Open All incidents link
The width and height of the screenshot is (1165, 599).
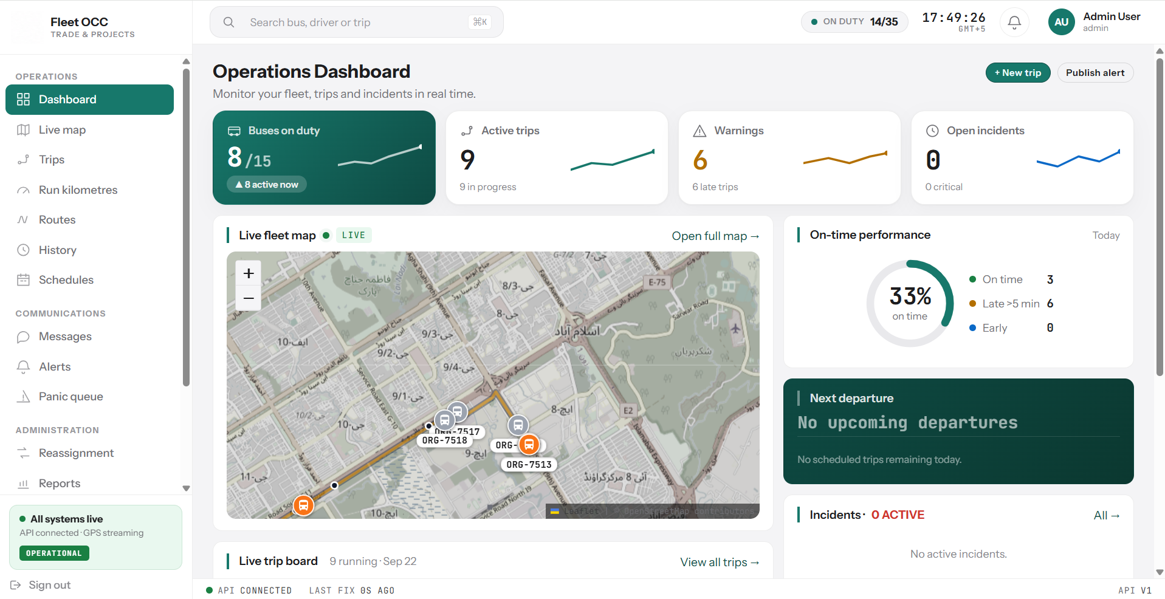1107,516
